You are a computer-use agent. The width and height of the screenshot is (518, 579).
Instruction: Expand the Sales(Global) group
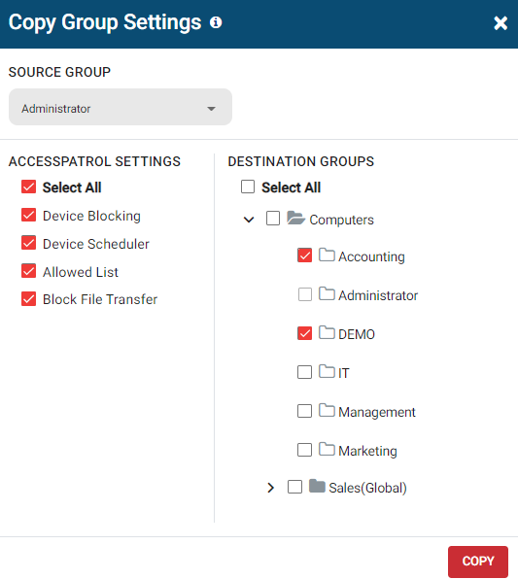coord(271,488)
